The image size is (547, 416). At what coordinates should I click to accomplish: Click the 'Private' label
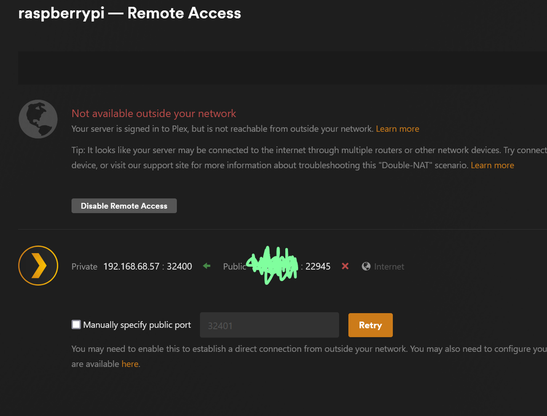[84, 266]
